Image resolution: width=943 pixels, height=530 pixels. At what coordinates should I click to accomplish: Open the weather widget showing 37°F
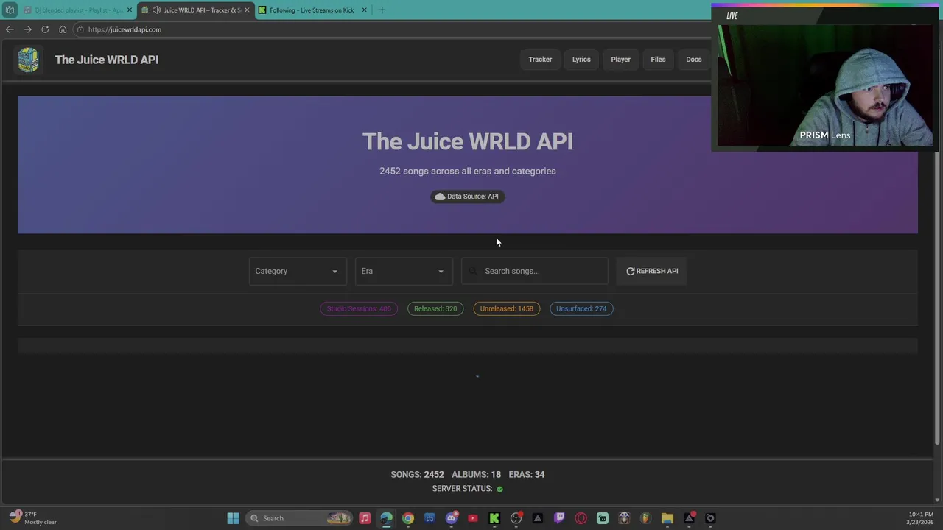33,518
